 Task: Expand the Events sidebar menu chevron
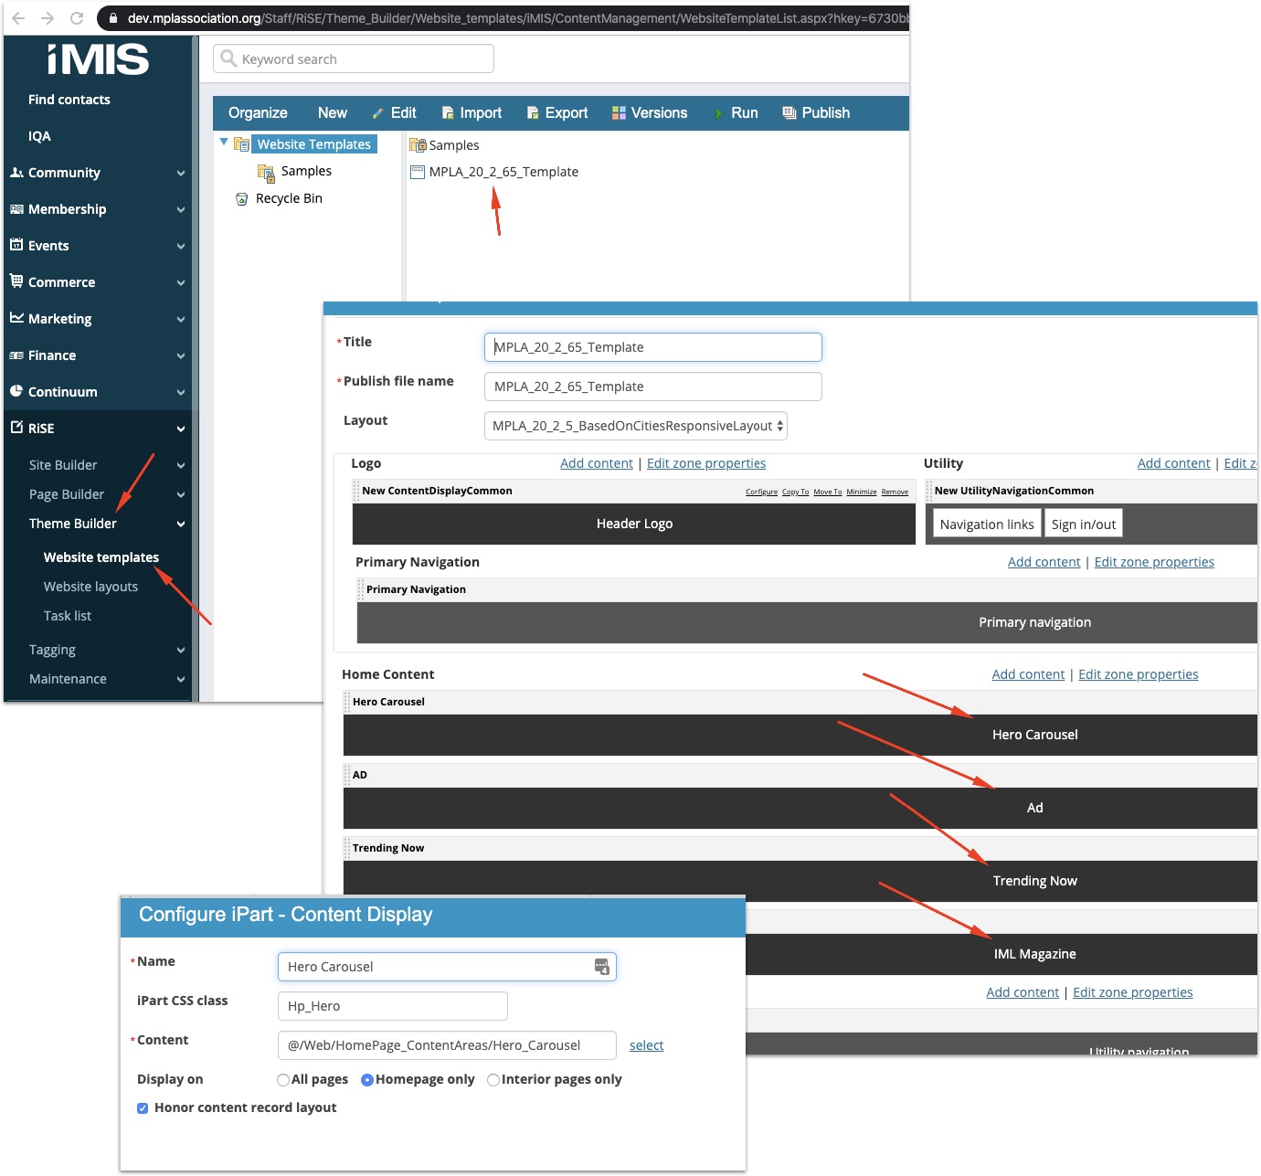pyautogui.click(x=181, y=246)
